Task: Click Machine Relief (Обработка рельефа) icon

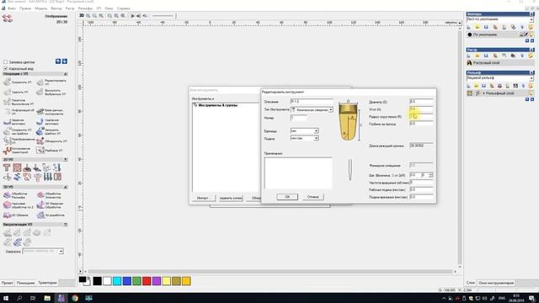Action: pyautogui.click(x=8, y=195)
